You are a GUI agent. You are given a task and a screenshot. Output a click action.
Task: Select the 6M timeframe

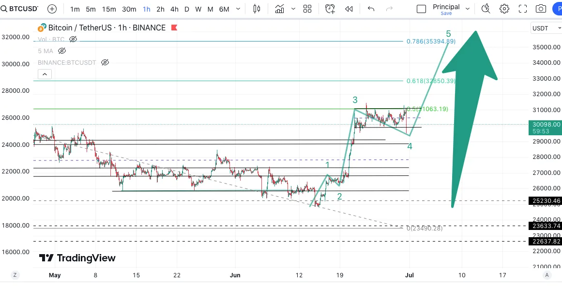tap(224, 9)
